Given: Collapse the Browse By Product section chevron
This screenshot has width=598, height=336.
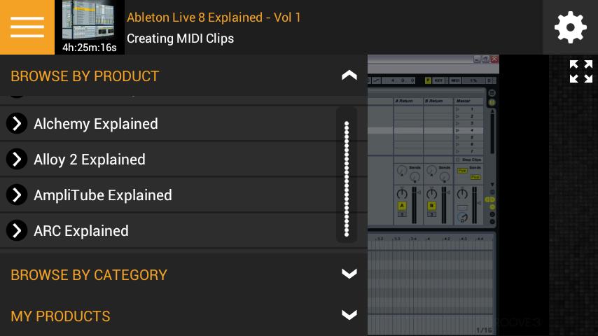Looking at the screenshot, I should point(349,76).
